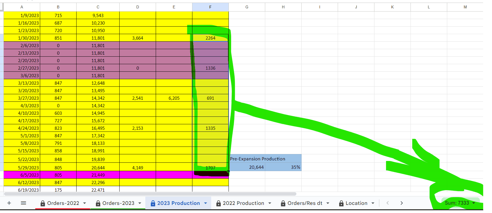Click the lock icon on Orders-2022 tab
The height and width of the screenshot is (213, 492).
(x=43, y=203)
